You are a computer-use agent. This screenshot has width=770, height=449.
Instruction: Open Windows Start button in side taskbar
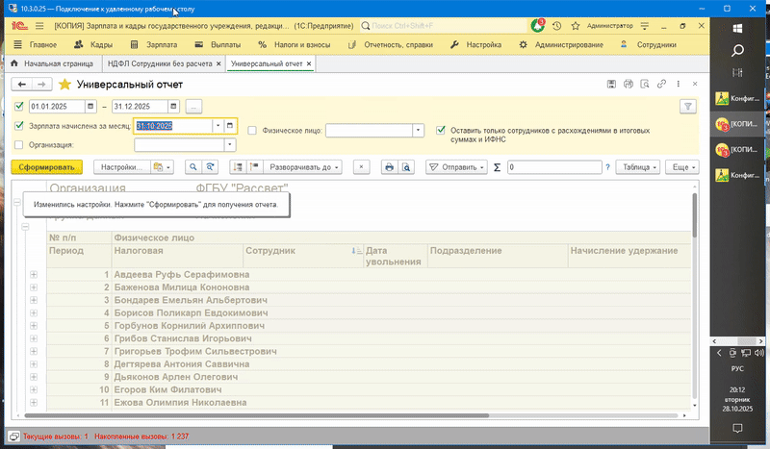(737, 29)
